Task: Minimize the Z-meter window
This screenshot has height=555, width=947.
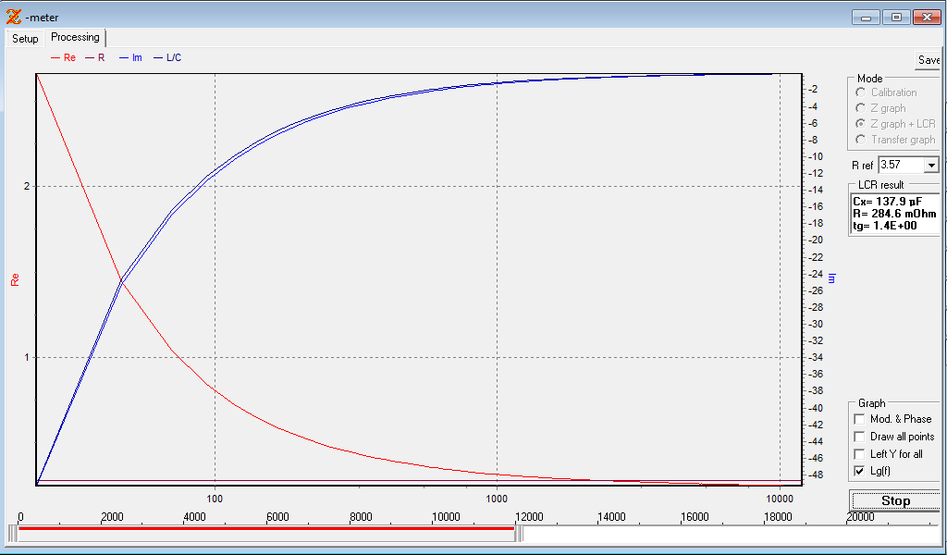Action: pyautogui.click(x=866, y=18)
